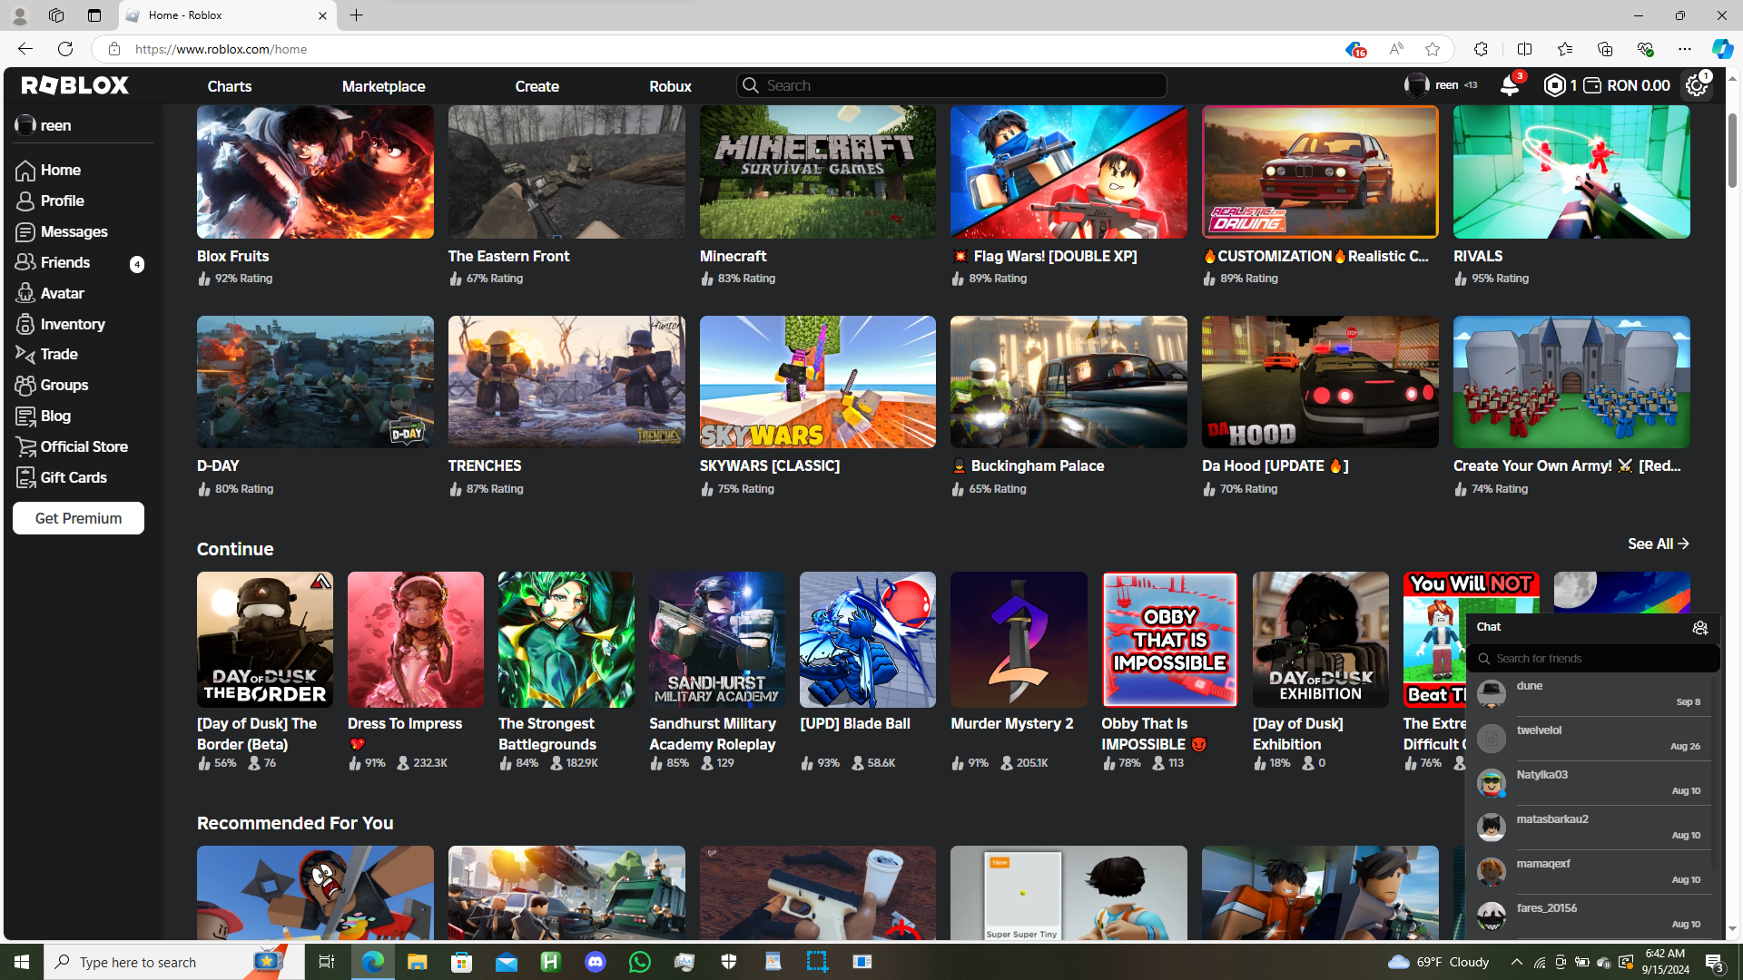
Task: Open the Robux balance icon
Action: 1555,85
